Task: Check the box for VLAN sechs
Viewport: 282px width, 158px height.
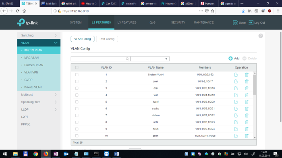Action: tap(77, 109)
